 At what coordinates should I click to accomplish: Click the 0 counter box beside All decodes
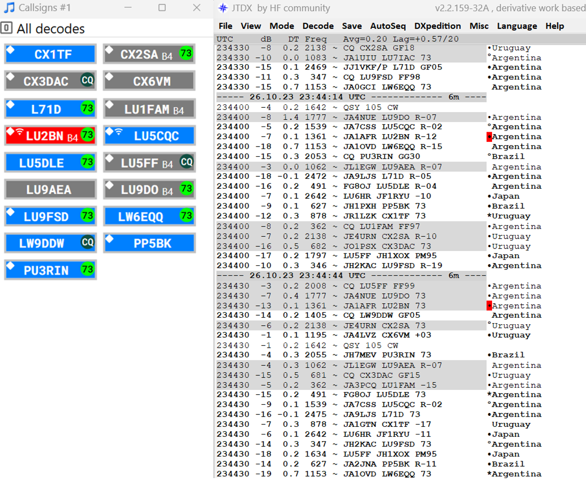coord(6,28)
